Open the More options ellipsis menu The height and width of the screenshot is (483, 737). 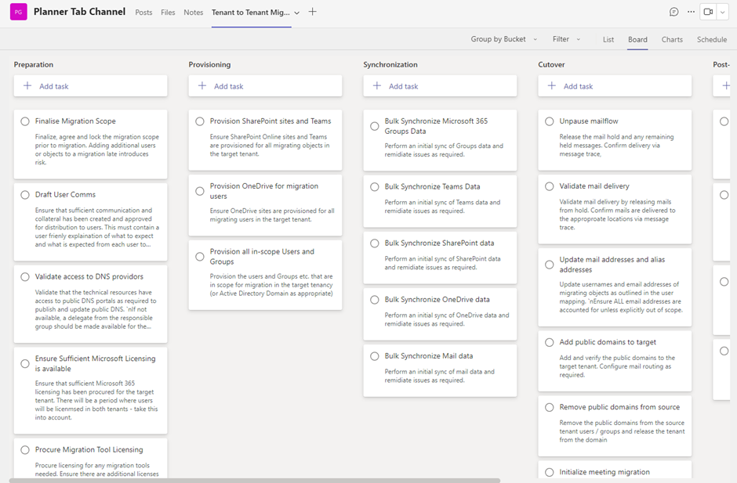[x=691, y=12]
